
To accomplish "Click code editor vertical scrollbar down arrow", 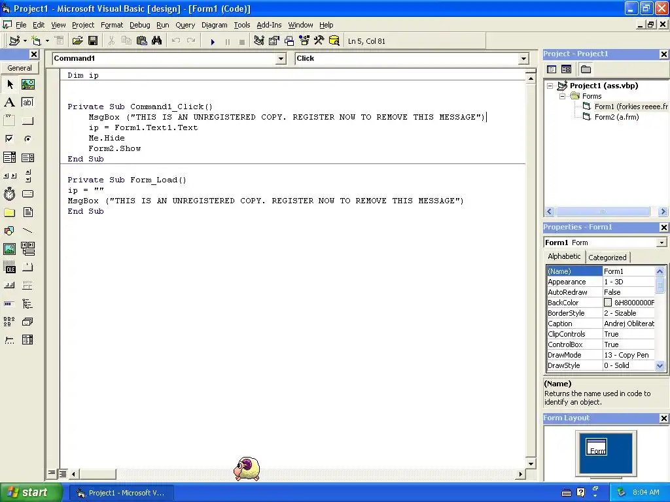I will [x=531, y=463].
